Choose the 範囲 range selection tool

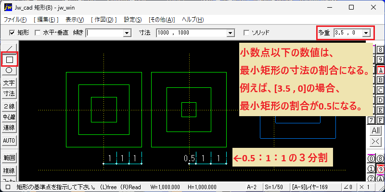[9, 158]
